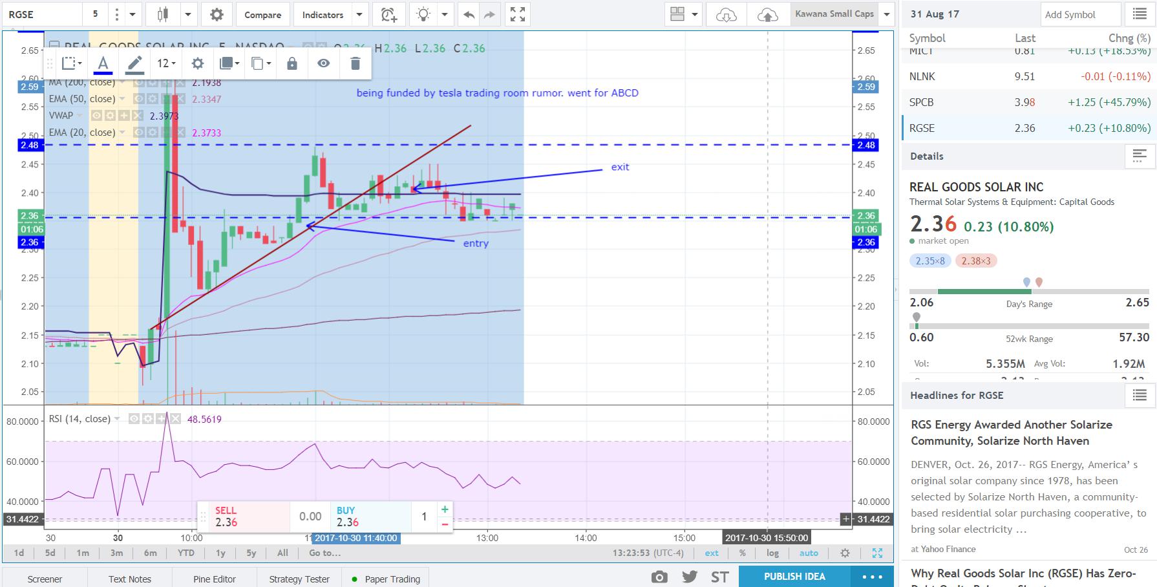
Task: Expand the bar style dropdown arrow
Action: click(188, 14)
